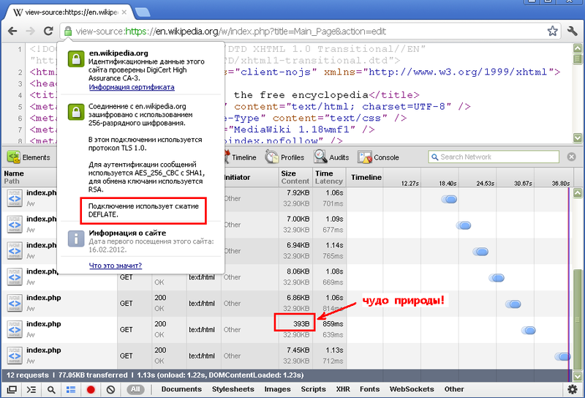The width and height of the screenshot is (585, 398).
Task: Show the console with the drawer icon
Action: click(x=31, y=389)
